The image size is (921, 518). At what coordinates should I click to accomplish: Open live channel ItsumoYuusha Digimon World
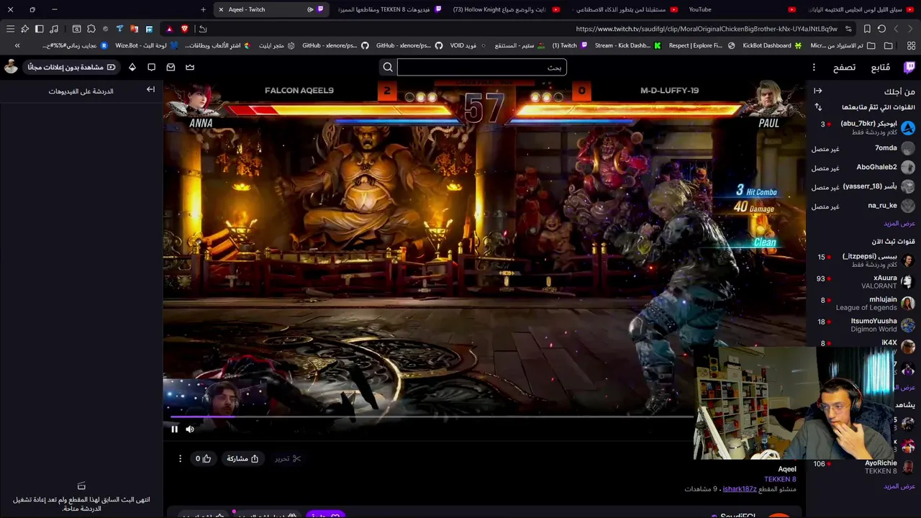point(863,324)
